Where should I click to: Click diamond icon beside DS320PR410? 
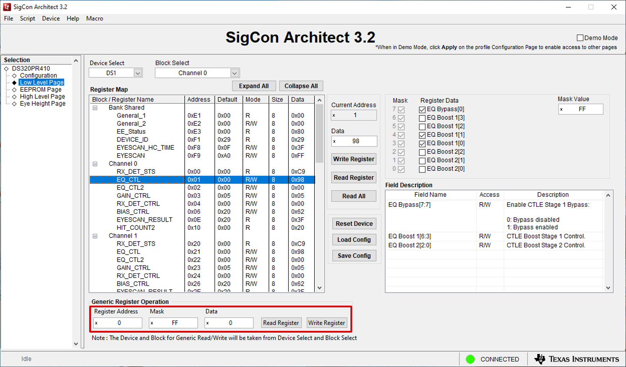click(x=7, y=69)
